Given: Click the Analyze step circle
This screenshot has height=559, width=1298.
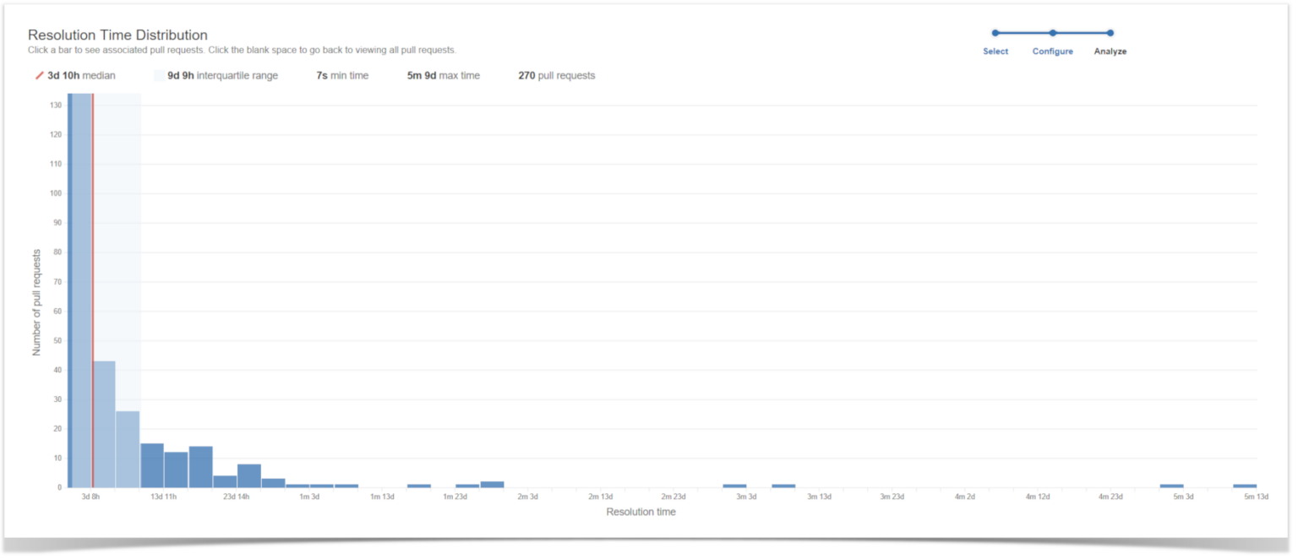Looking at the screenshot, I should [1110, 33].
